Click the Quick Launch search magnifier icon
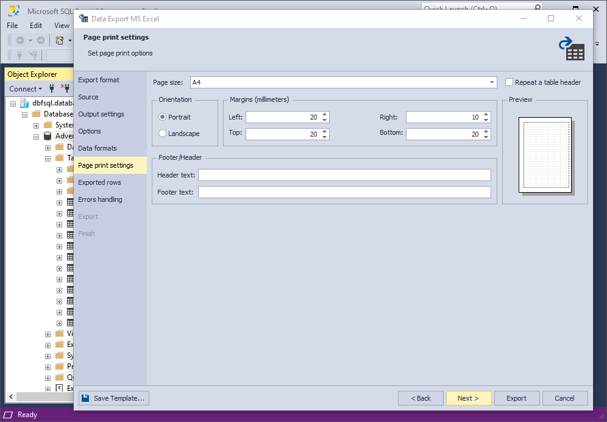This screenshot has width=607, height=422. (538, 7)
